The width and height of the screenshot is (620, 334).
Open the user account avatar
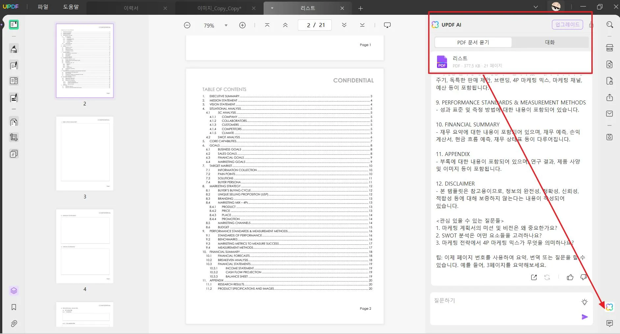556,7
